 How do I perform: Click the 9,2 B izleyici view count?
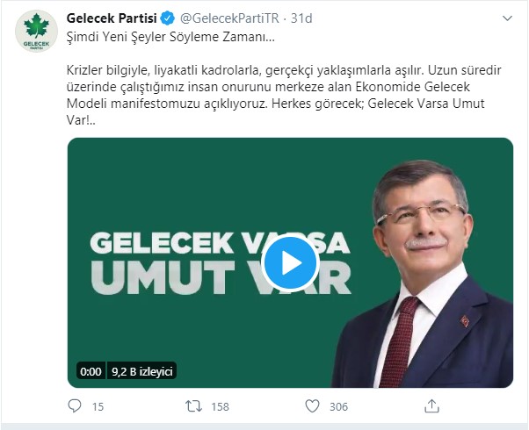point(142,371)
